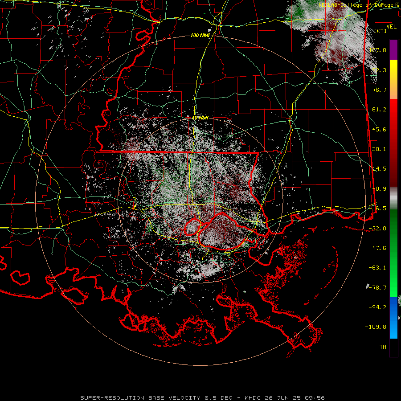Click the 45.6 value on velocity scale
Image resolution: width=401 pixels, height=401 pixels.
[379, 129]
